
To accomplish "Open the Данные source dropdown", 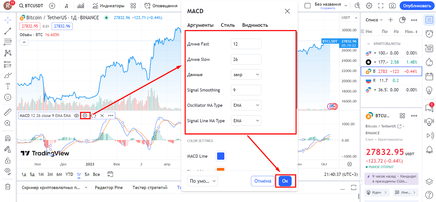I will pos(246,74).
